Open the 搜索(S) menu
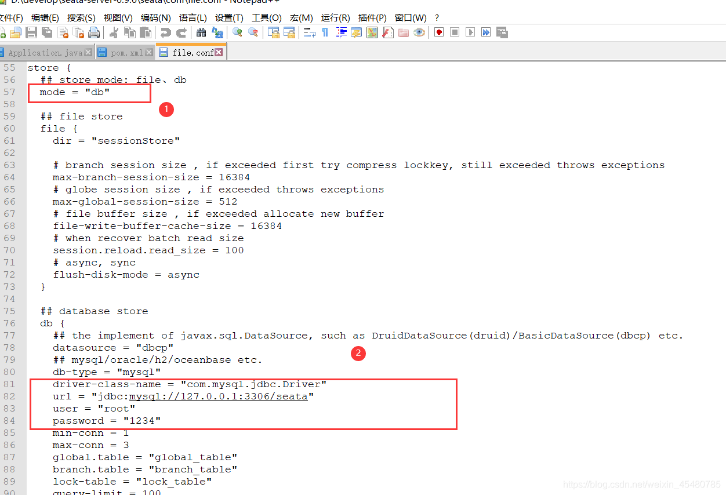The height and width of the screenshot is (495, 726). click(81, 18)
